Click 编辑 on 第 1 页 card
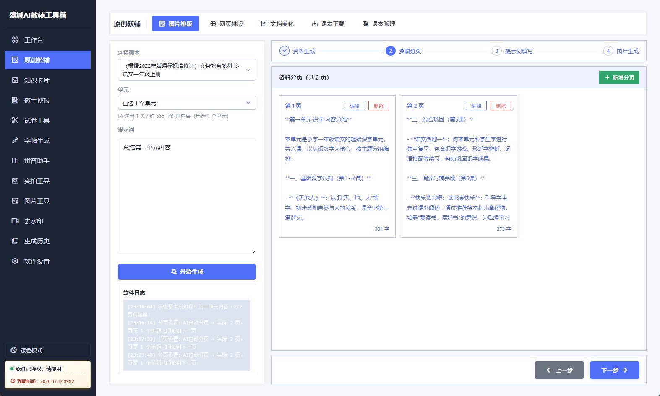660x396 pixels. [355, 106]
